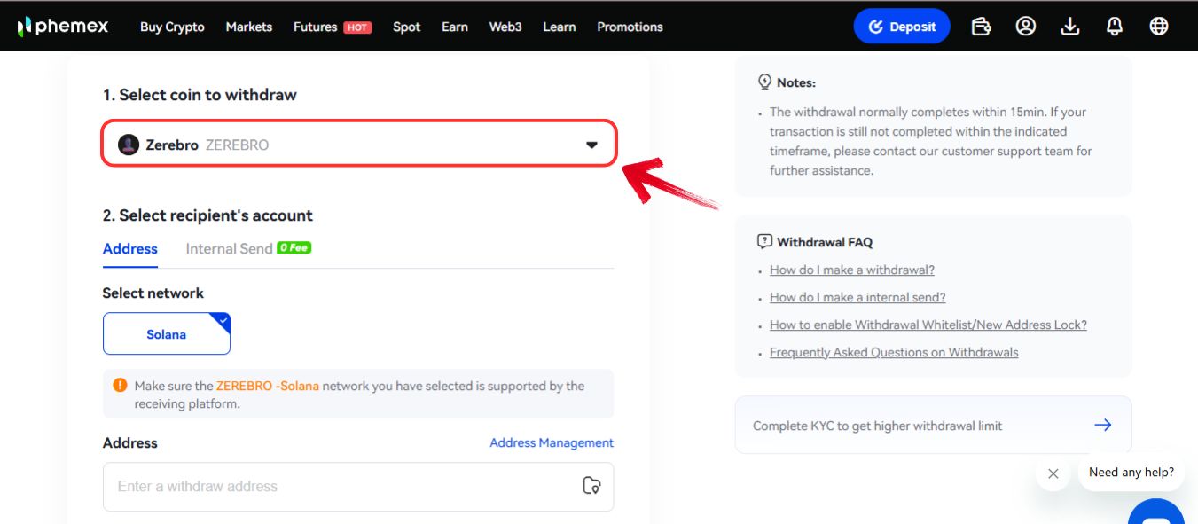Click the blue Deposit button
This screenshot has width=1198, height=524.
[902, 27]
